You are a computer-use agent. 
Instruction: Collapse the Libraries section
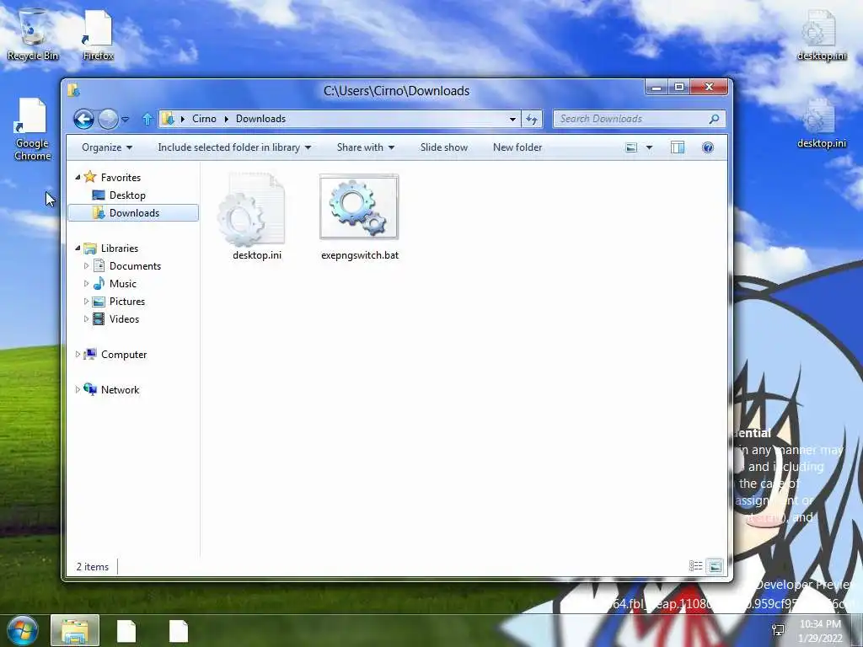click(x=78, y=249)
